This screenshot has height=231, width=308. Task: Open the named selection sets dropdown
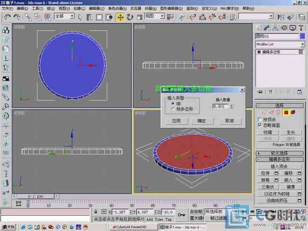point(271,16)
